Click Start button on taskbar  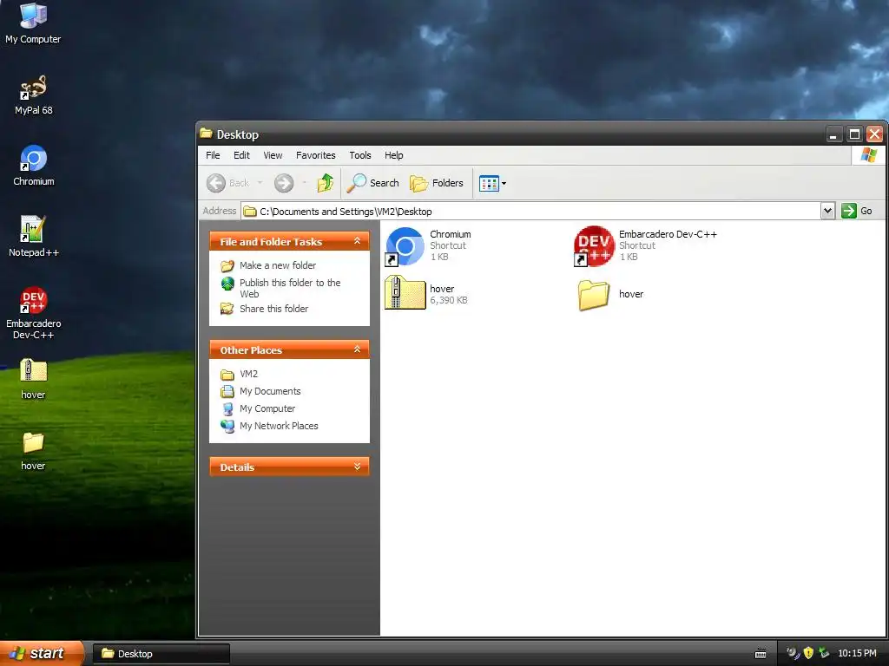point(42,653)
